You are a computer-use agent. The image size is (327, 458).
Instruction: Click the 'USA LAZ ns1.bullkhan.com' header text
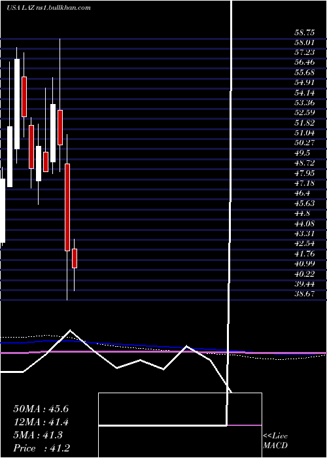[48, 8]
